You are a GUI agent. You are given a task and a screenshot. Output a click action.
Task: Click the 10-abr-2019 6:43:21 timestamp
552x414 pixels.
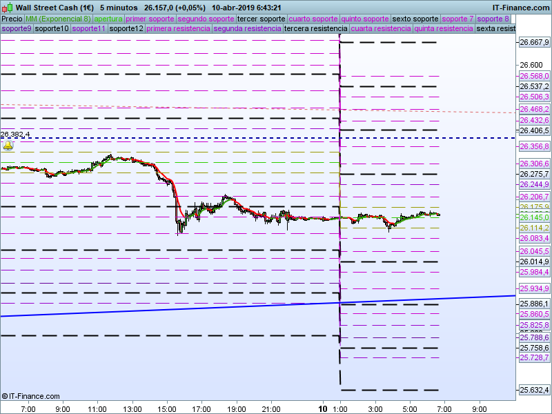coord(246,8)
